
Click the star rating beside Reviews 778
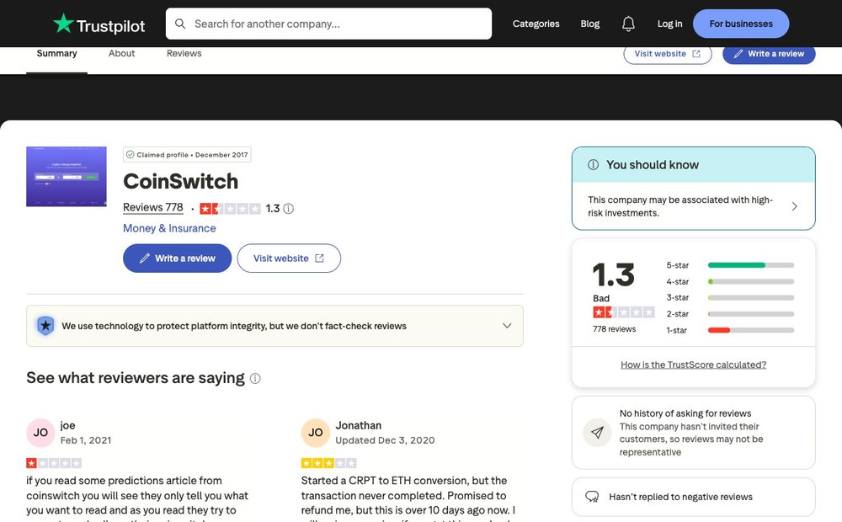coord(230,208)
